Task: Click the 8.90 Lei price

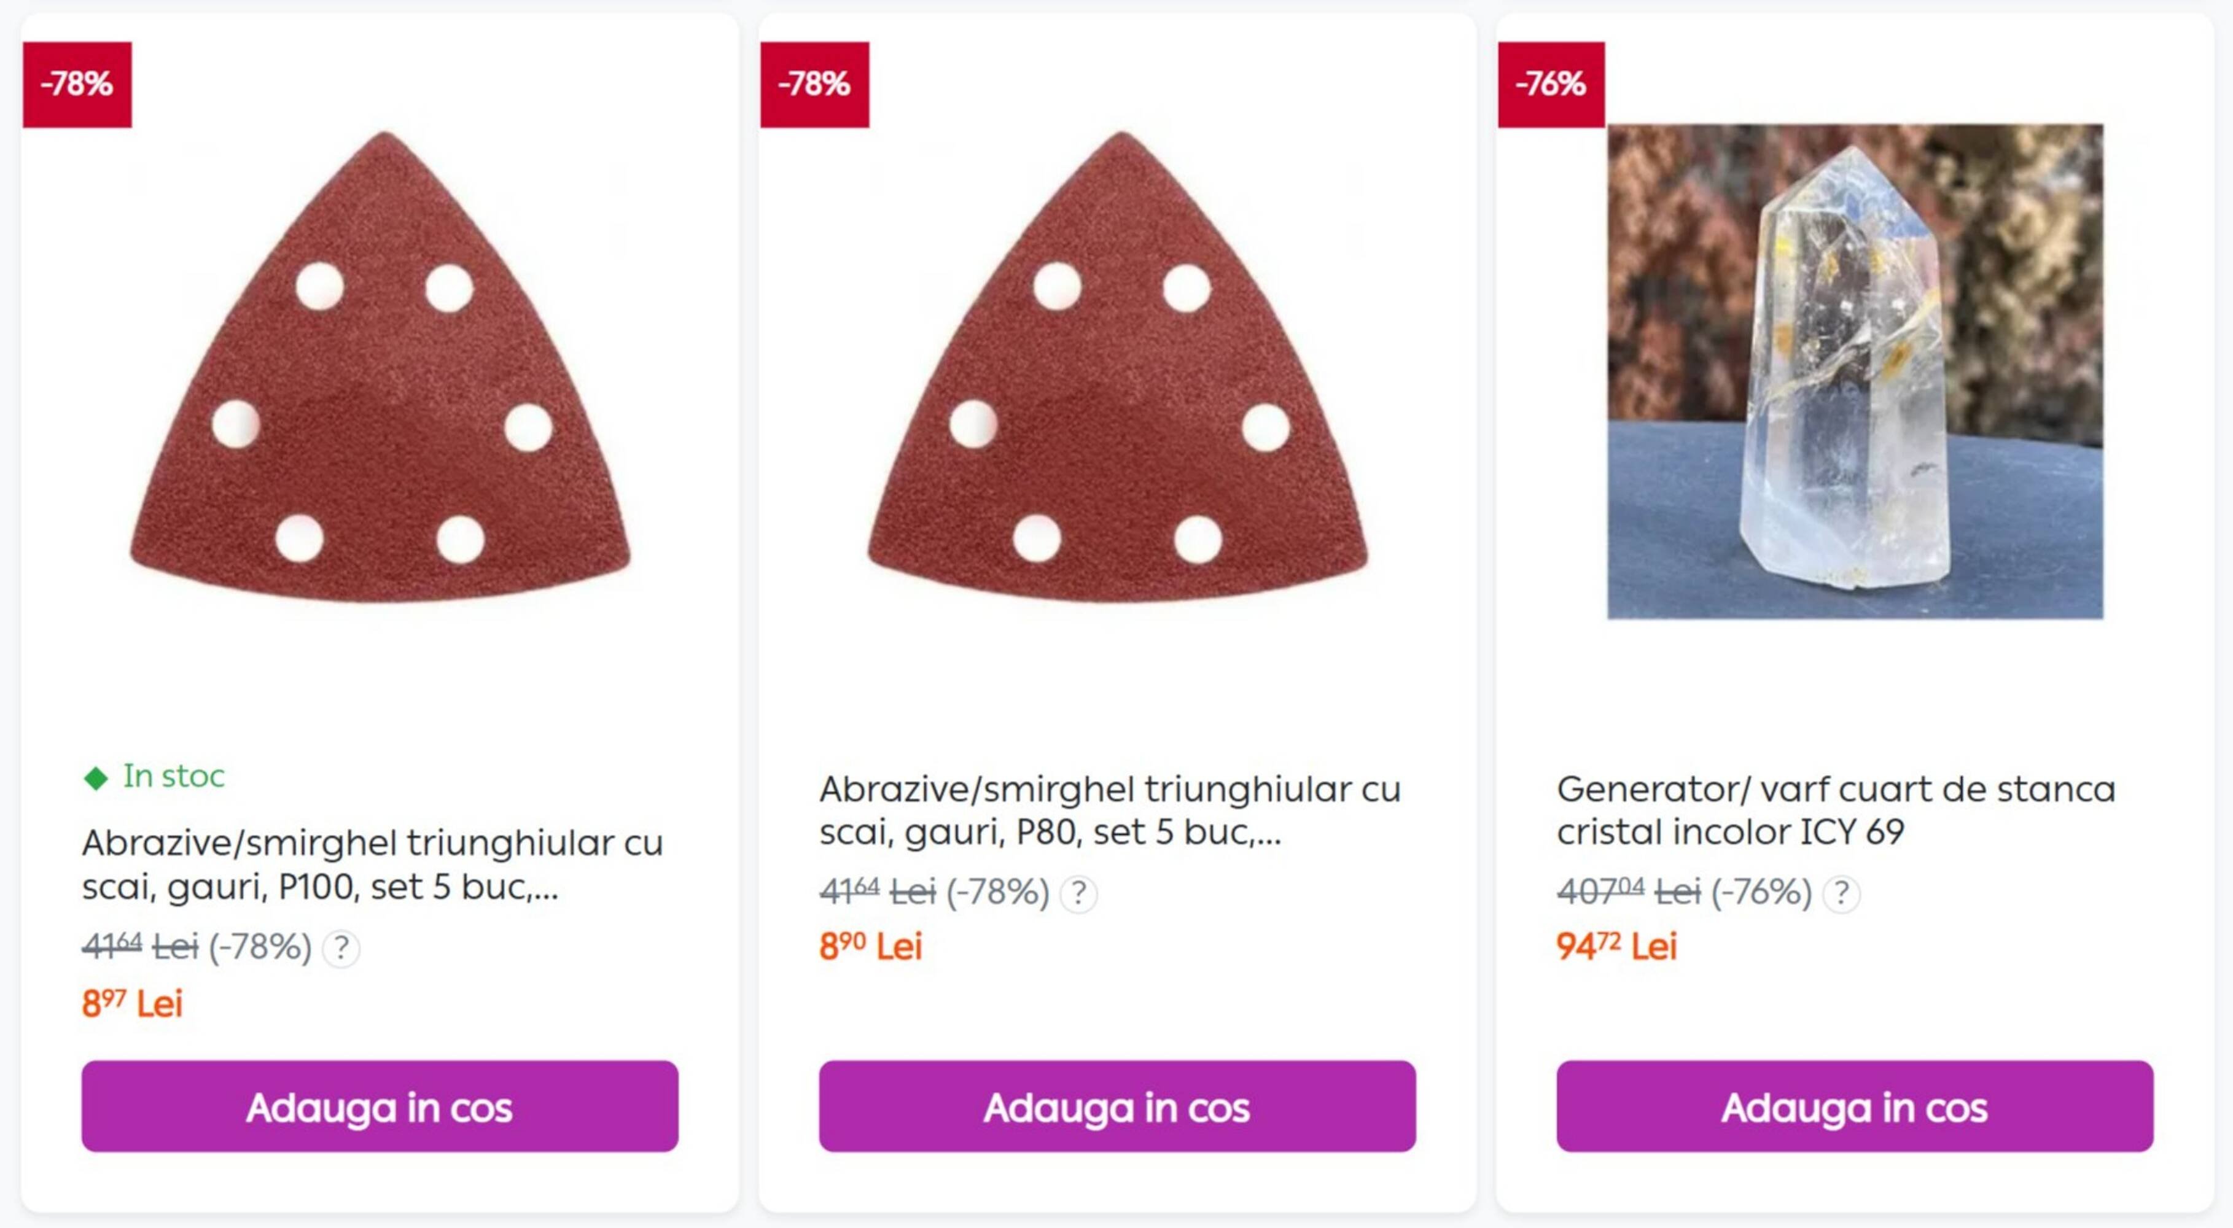Action: click(870, 946)
